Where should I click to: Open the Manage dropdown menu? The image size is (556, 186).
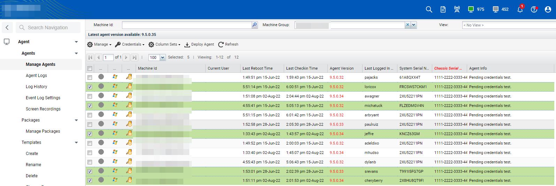click(x=99, y=45)
